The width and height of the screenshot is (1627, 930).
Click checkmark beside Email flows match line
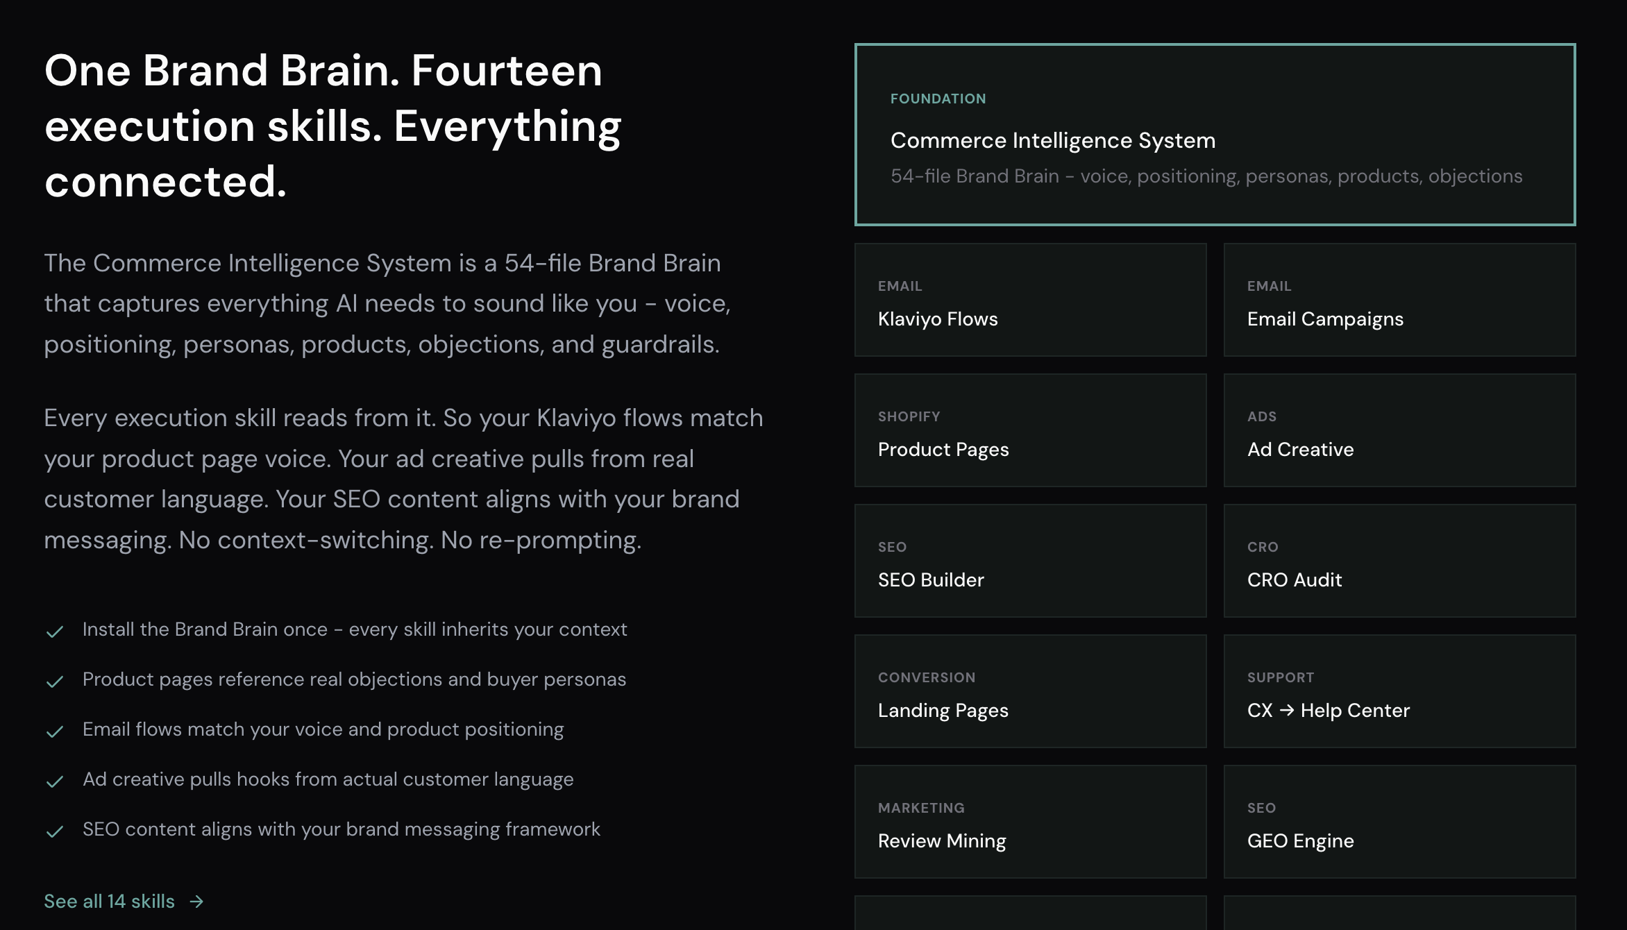(55, 732)
